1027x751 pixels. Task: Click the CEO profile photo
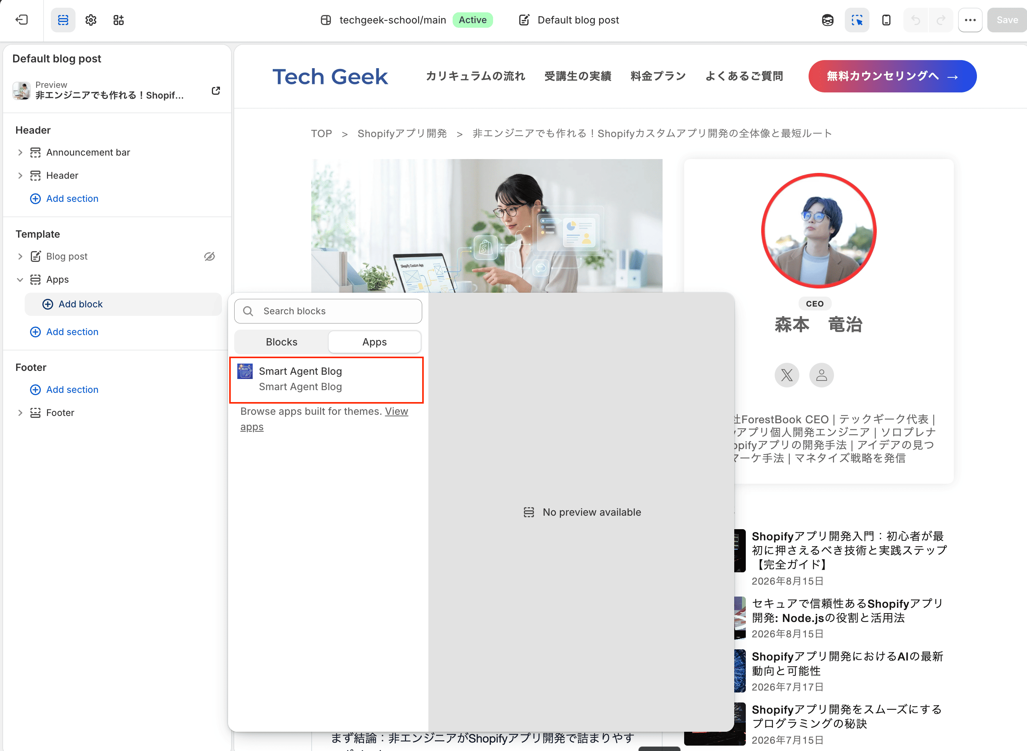[819, 231]
